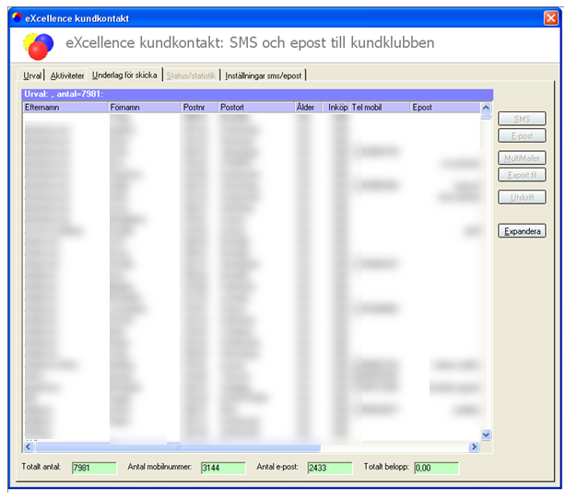The width and height of the screenshot is (566, 499).
Task: Click the Epost column header
Action: pos(445,108)
